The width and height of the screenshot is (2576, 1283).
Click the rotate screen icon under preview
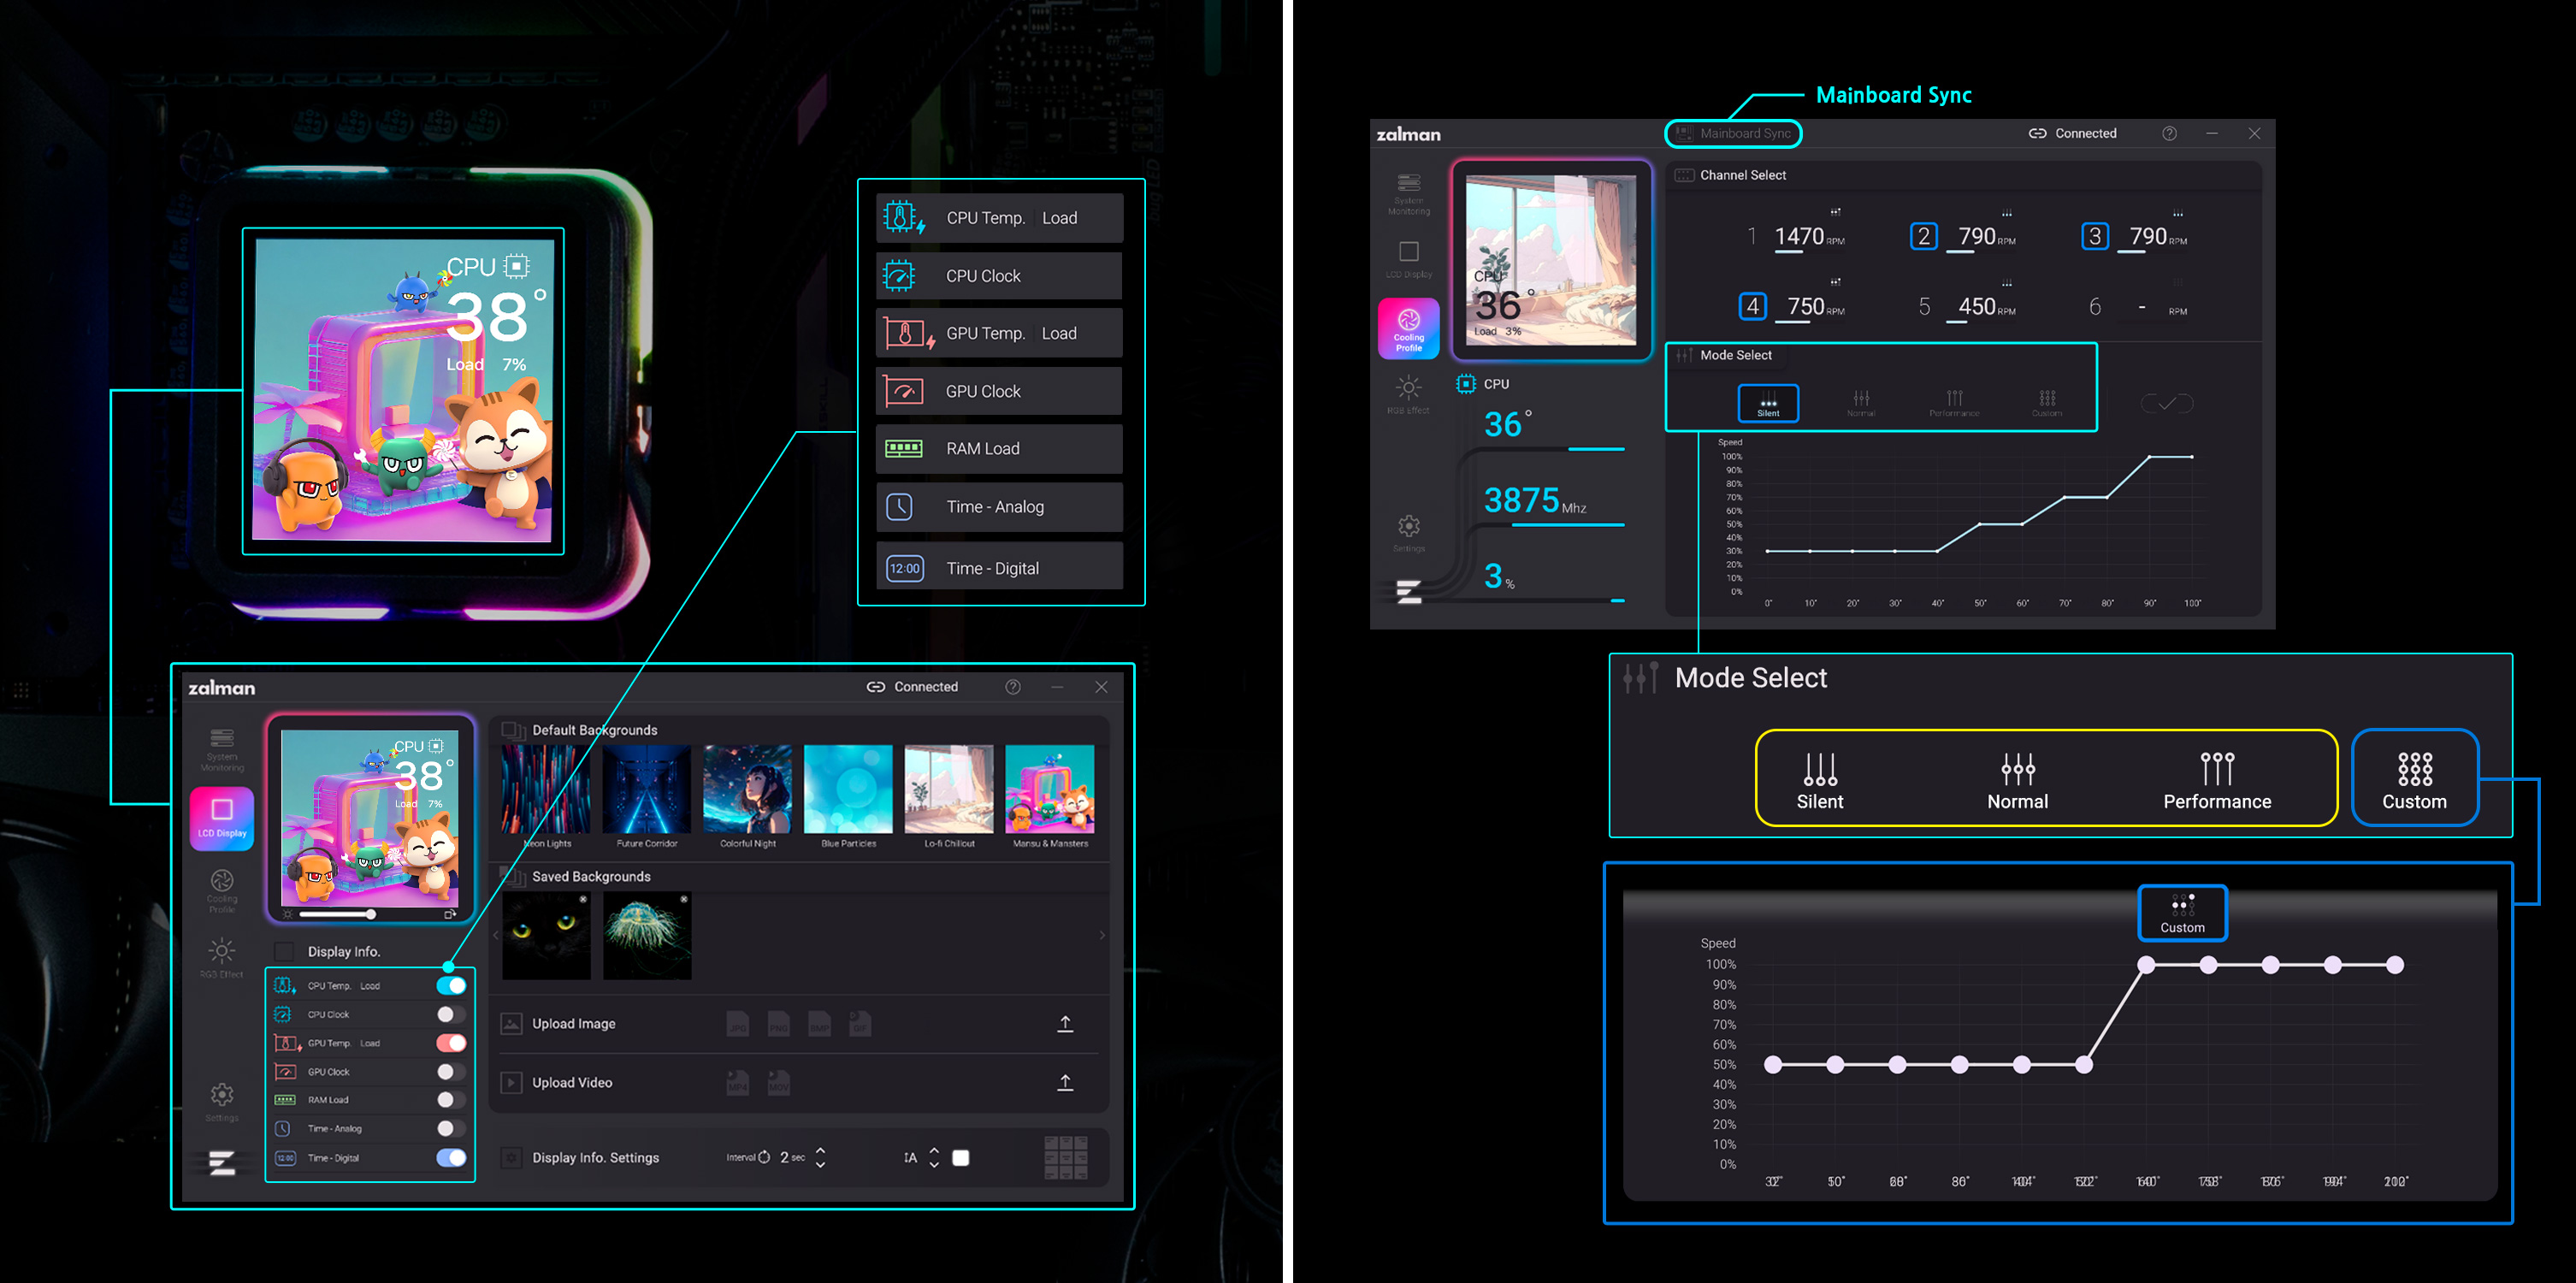pos(450,914)
